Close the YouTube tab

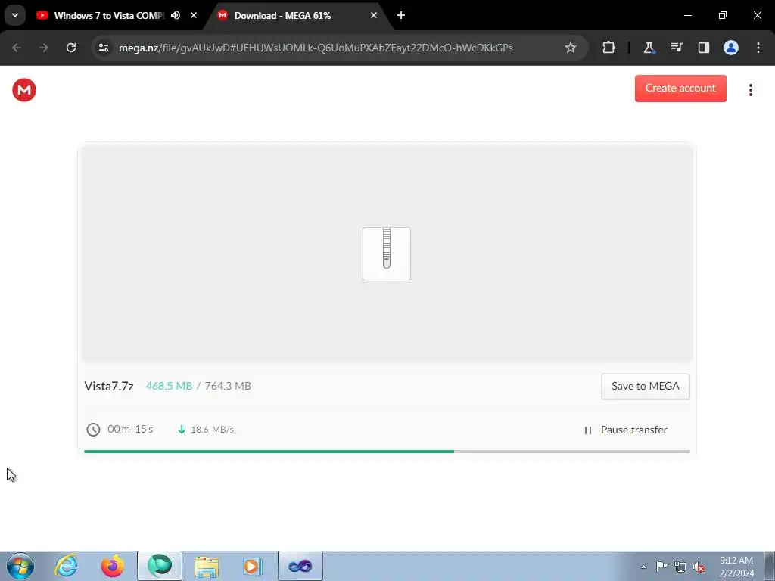point(194,15)
